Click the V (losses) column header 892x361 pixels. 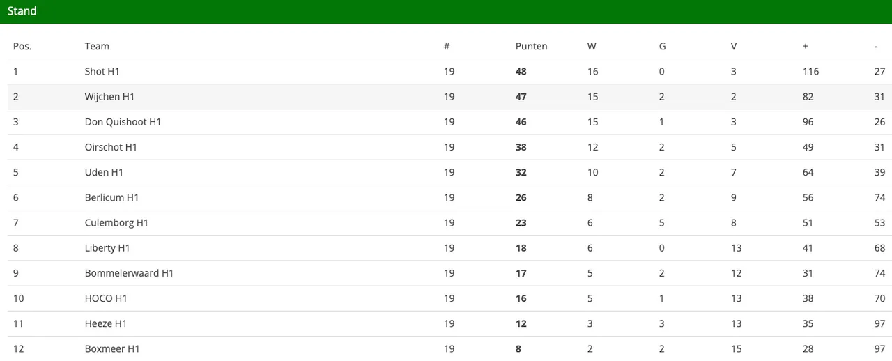[x=734, y=47]
